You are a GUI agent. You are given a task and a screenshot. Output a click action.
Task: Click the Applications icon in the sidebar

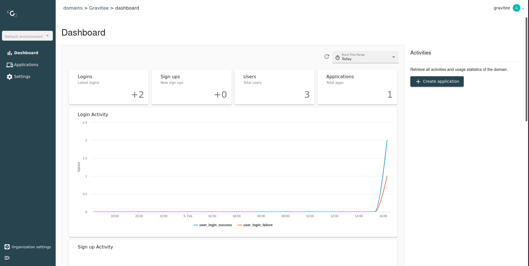coord(9,65)
